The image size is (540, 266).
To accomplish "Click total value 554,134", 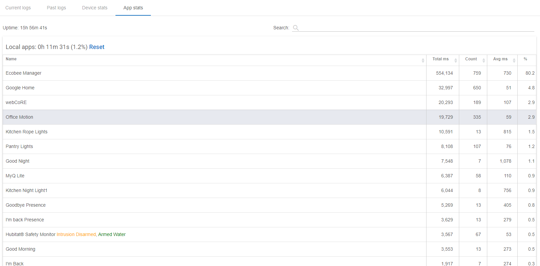I will coord(444,73).
